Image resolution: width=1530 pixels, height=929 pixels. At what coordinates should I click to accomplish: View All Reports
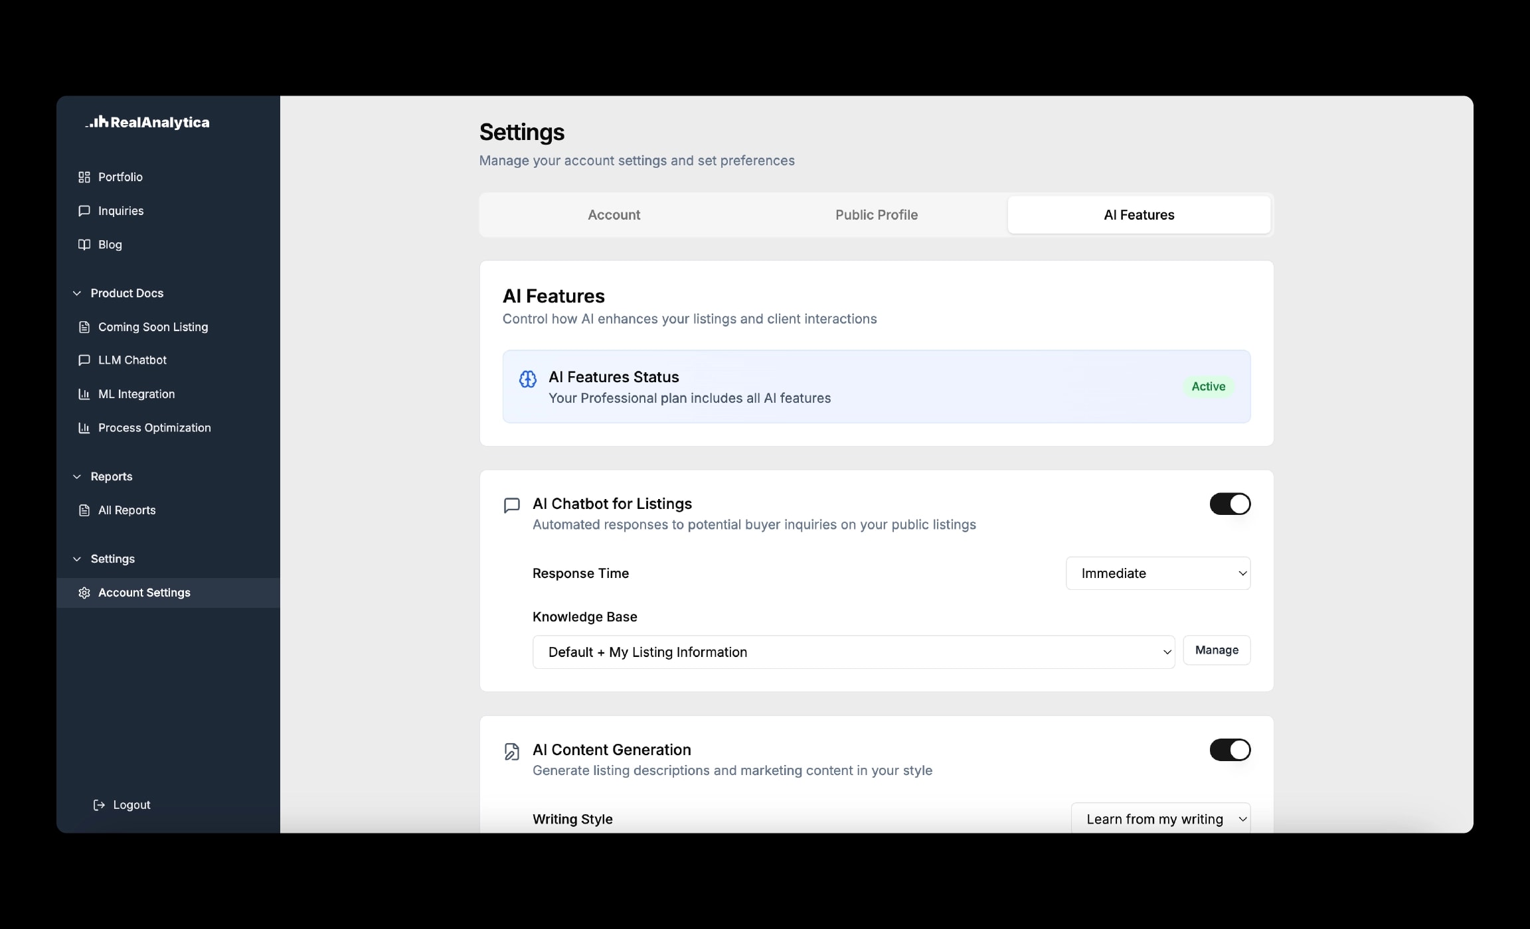click(x=168, y=510)
